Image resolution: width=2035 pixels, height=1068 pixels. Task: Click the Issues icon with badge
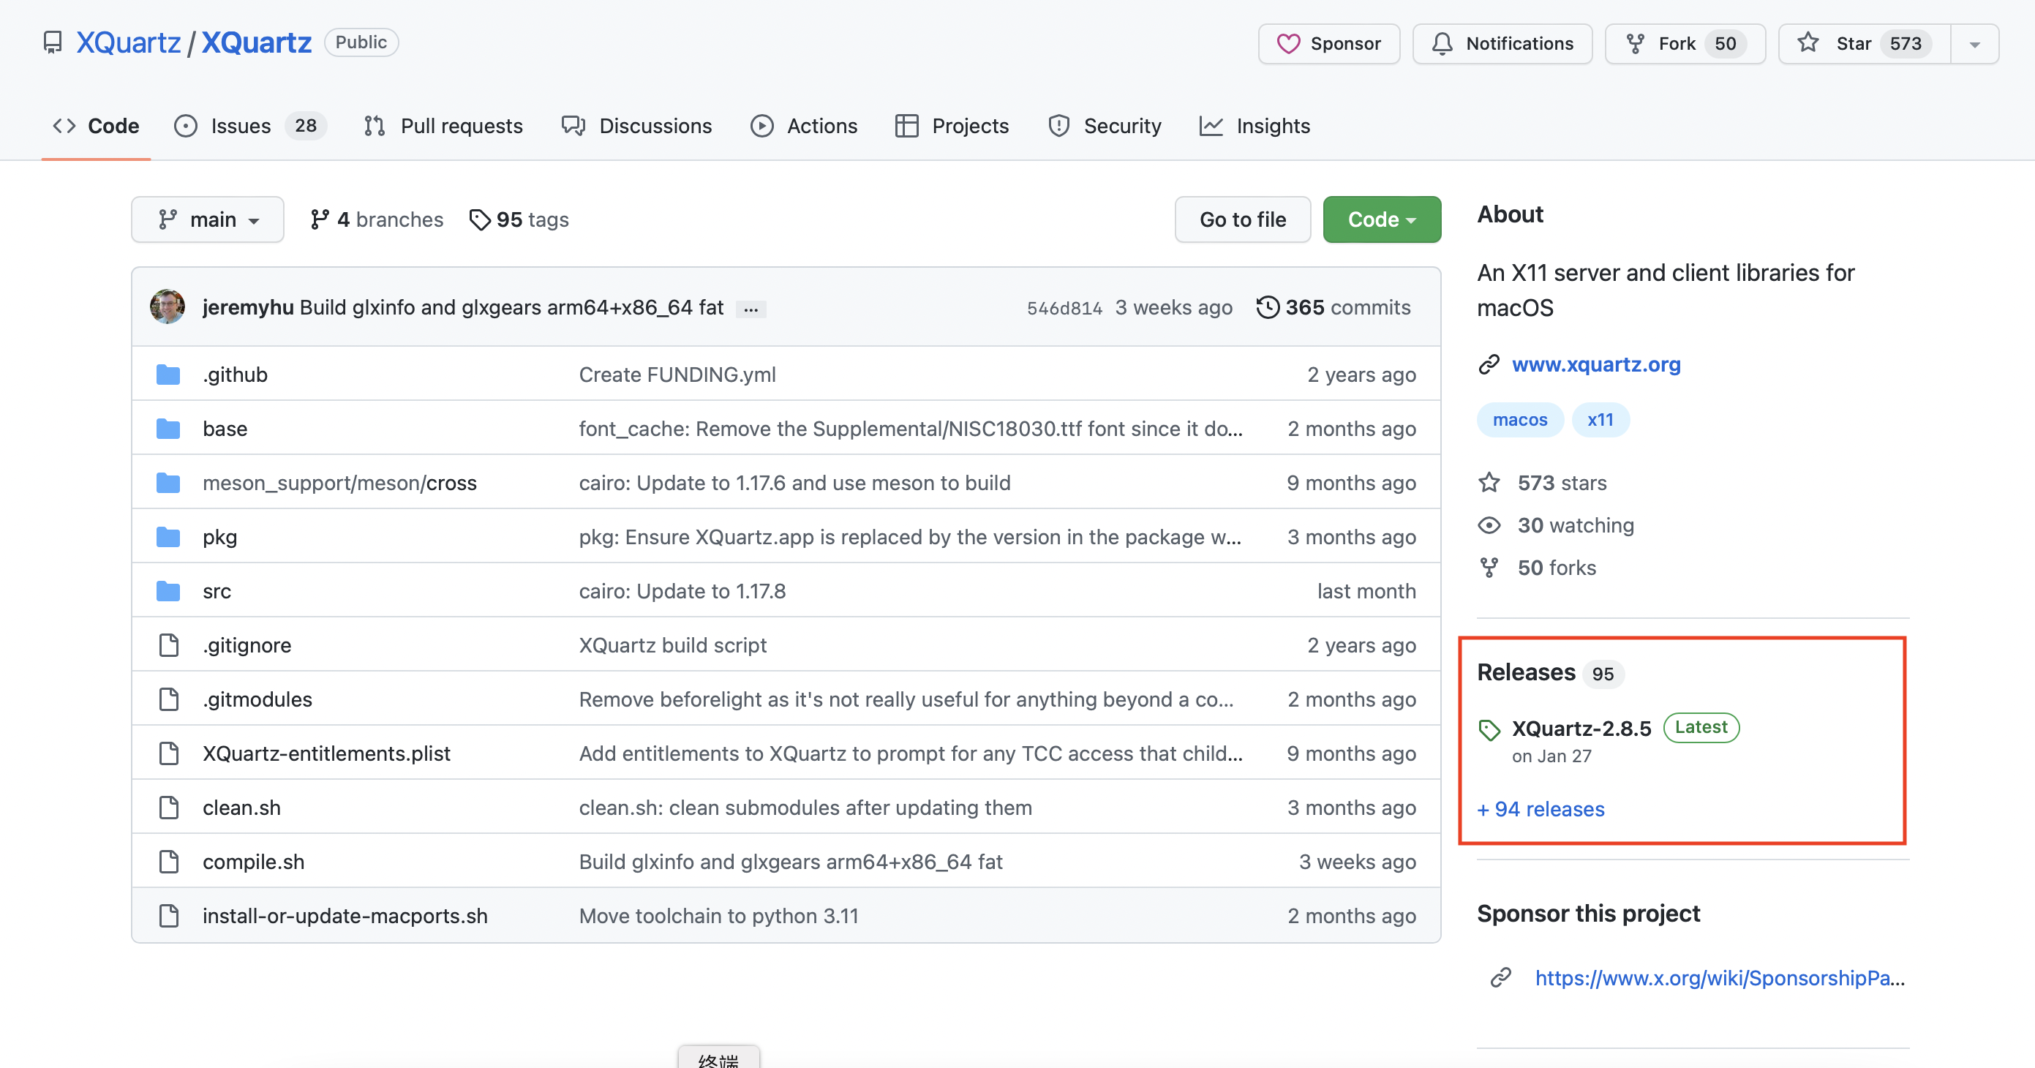[247, 124]
